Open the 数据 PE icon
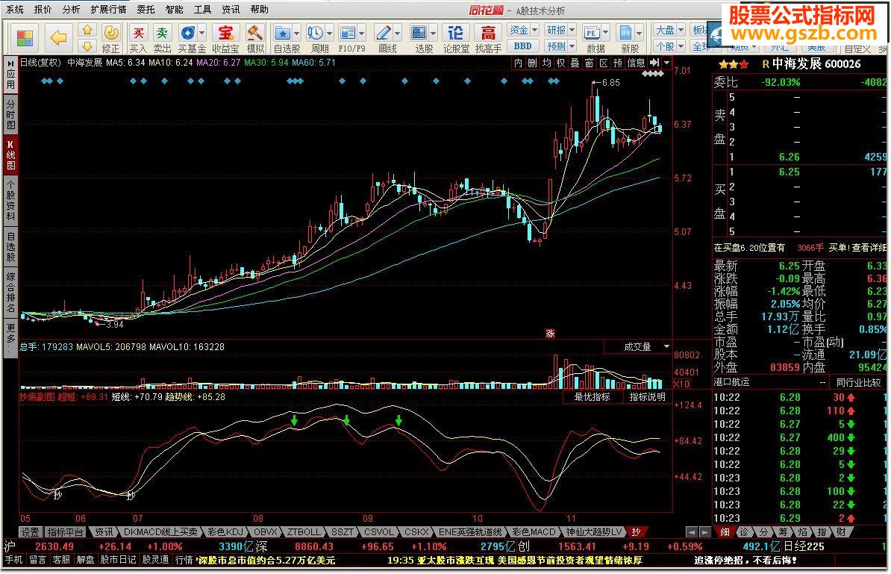Image resolution: width=891 pixels, height=574 pixels. (x=592, y=33)
